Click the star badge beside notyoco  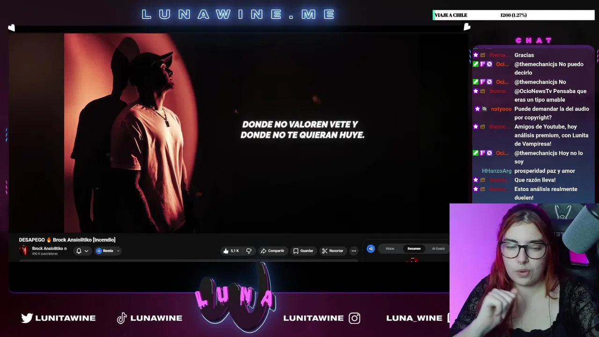477,109
